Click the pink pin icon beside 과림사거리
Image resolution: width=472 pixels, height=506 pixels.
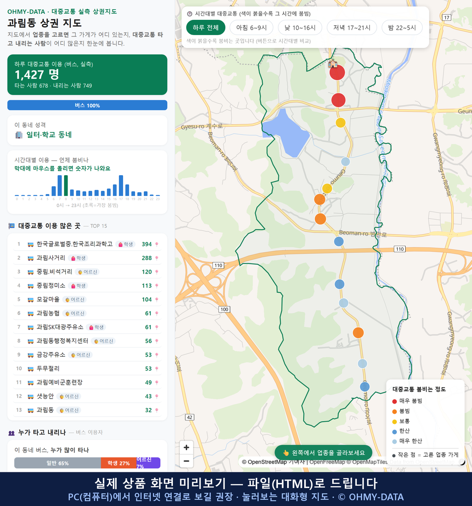[157, 258]
